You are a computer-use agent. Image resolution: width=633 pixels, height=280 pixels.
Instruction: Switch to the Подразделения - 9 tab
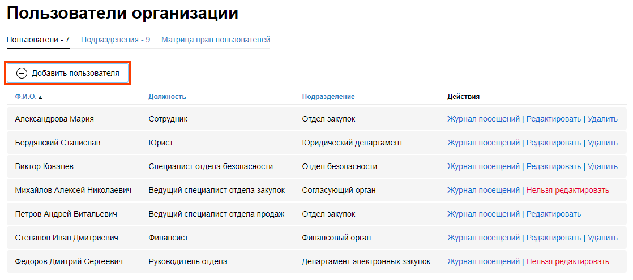tap(116, 40)
